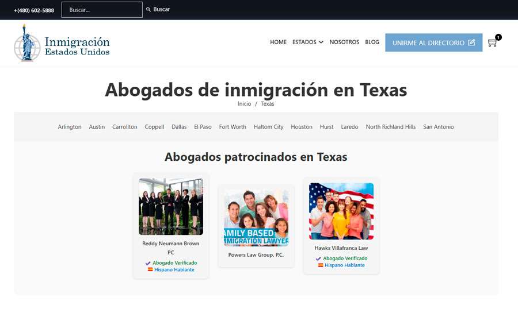The image size is (518, 309).
Task: Expand the Estados dropdown menu
Action: [x=307, y=42]
